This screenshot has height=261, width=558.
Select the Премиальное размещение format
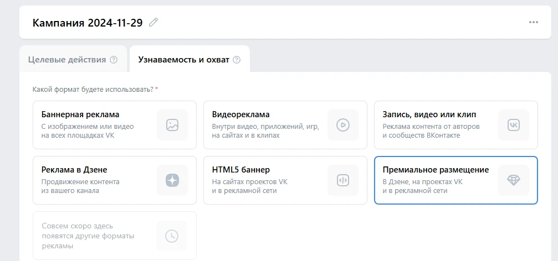coord(456,180)
